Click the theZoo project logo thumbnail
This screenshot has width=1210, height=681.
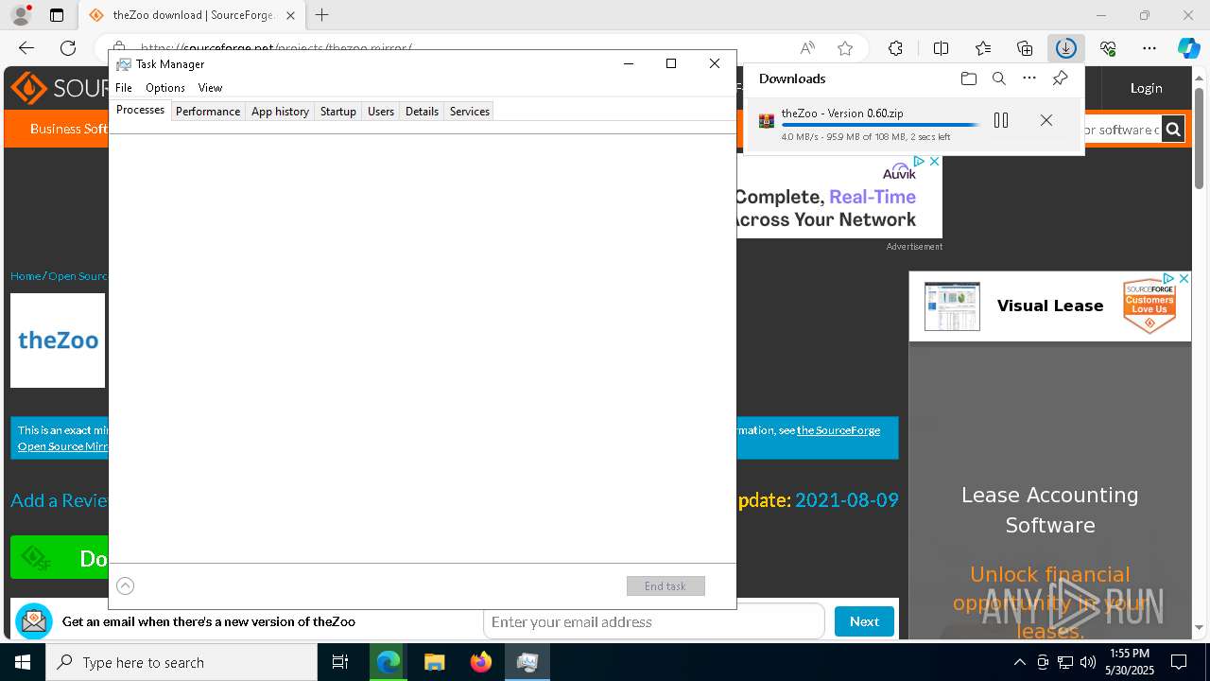pos(58,340)
